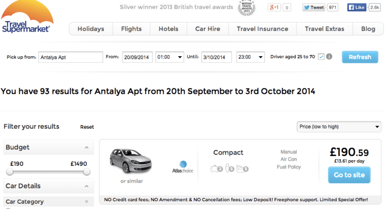Click the maximum budget slider handle

tap(86, 171)
